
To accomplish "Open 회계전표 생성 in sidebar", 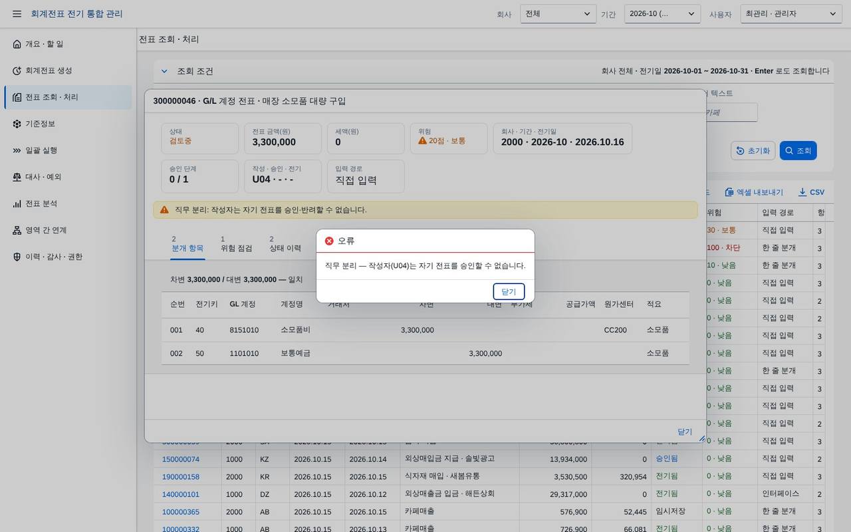I will pyautogui.click(x=68, y=70).
